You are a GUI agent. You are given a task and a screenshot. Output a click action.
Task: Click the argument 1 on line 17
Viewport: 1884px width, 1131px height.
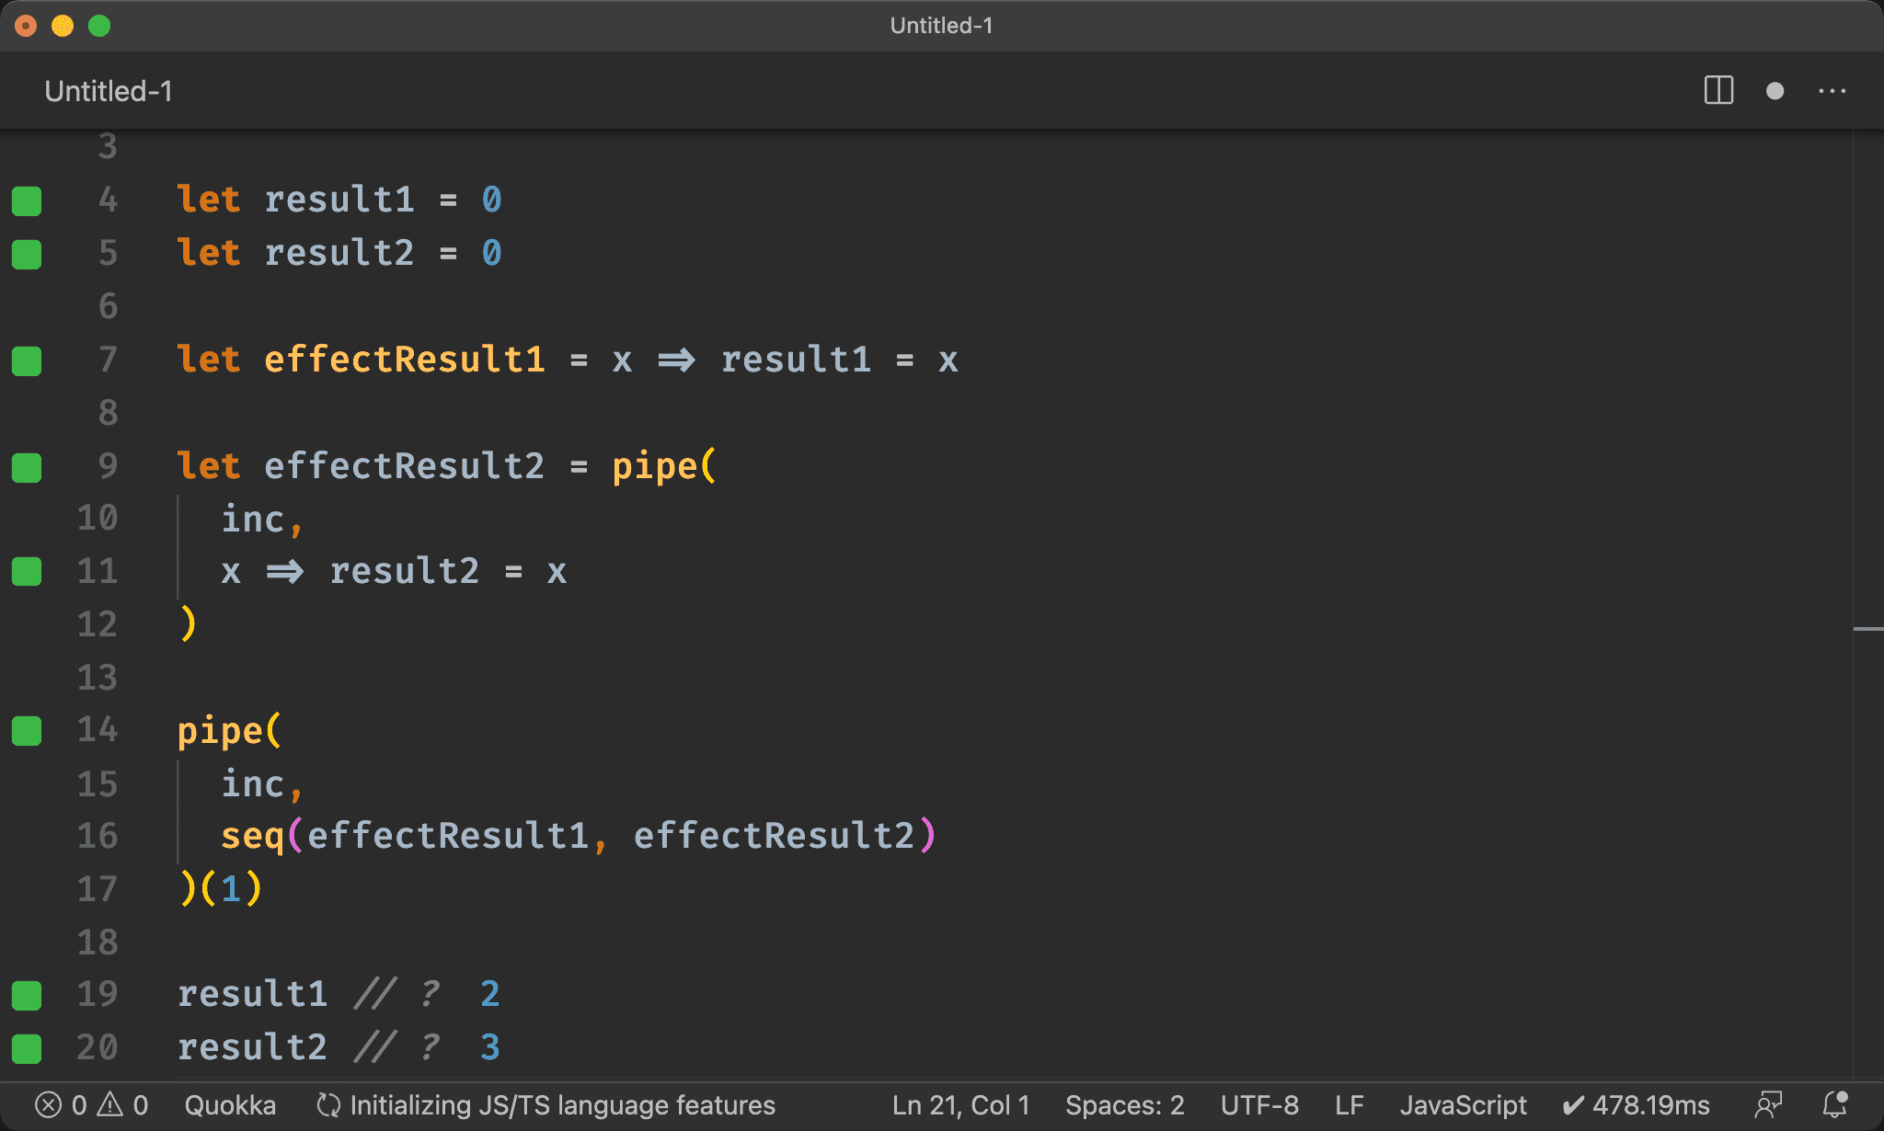[x=231, y=889]
